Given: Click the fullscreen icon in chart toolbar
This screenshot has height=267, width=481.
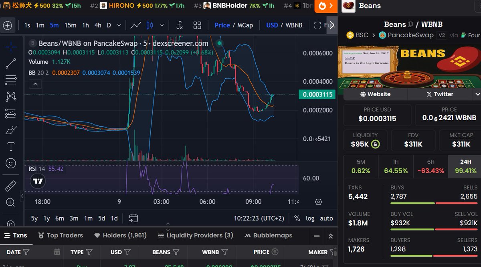Looking at the screenshot, I should (317, 25).
